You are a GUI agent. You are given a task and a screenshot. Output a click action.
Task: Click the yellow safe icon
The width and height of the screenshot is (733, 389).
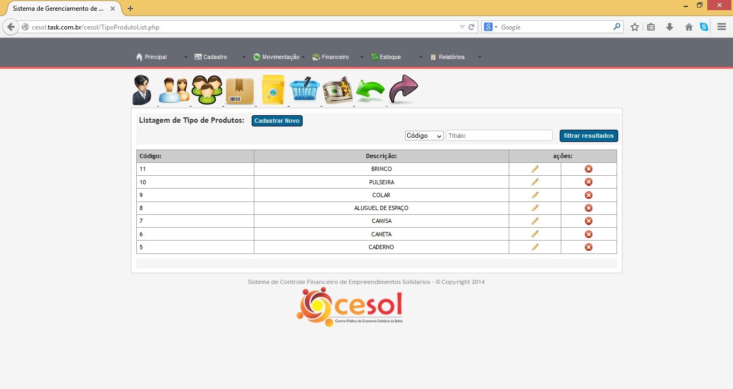[x=273, y=90]
